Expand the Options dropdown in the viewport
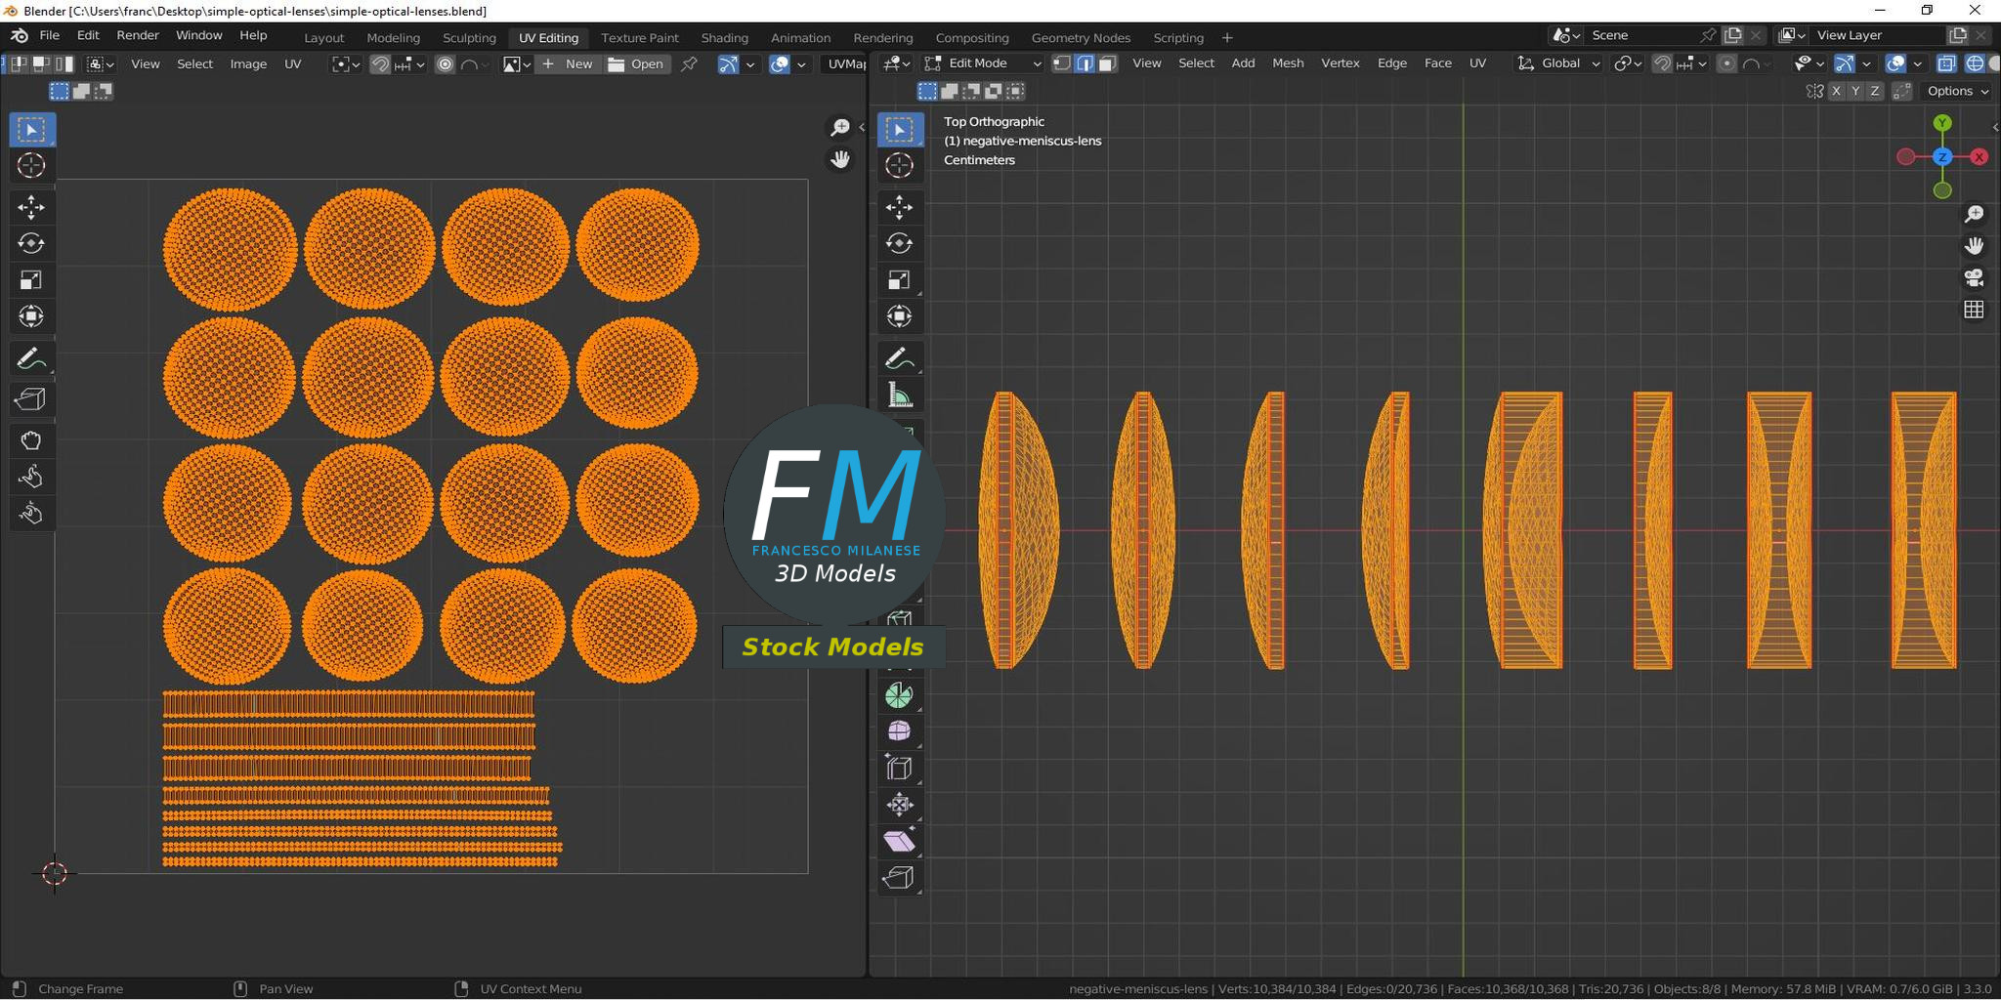 coord(1955,91)
